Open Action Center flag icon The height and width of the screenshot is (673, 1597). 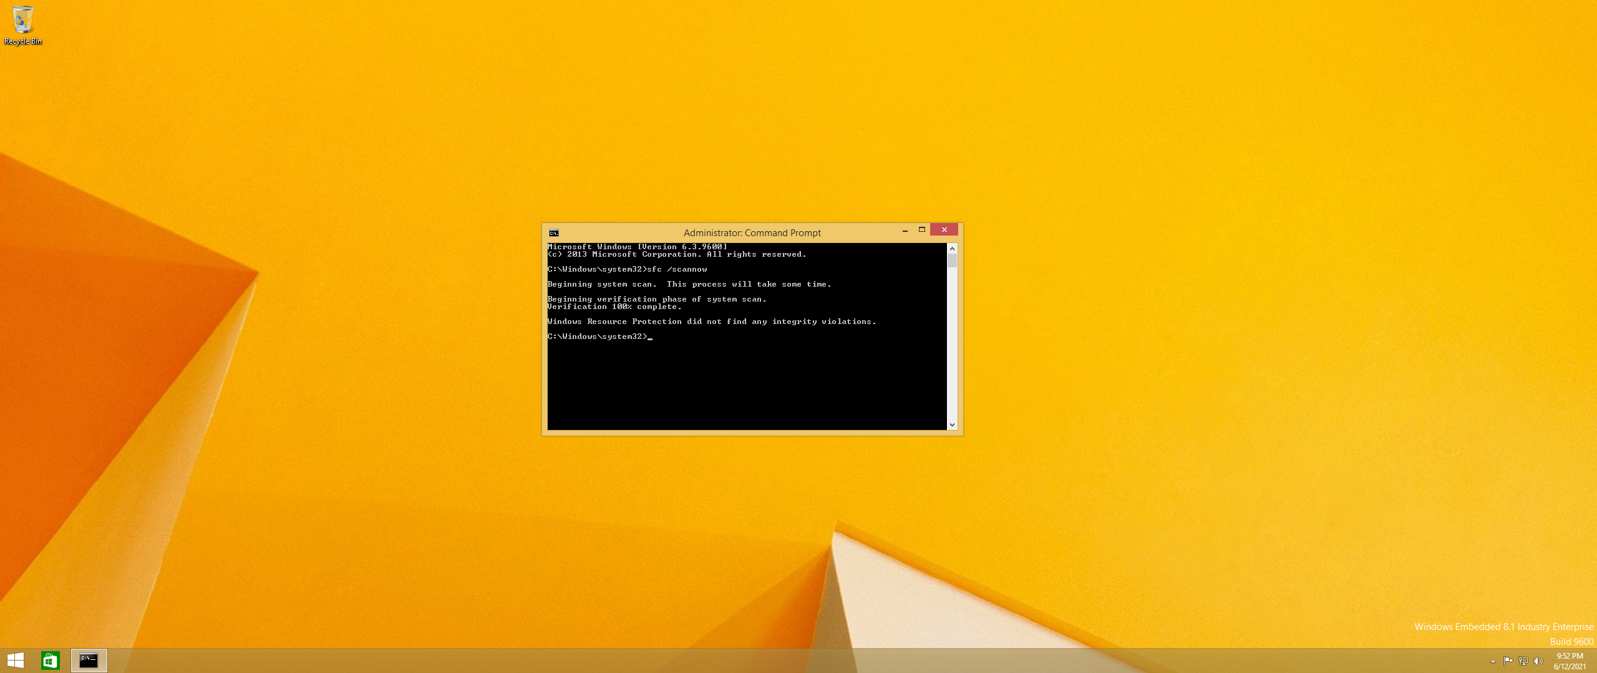click(1508, 661)
